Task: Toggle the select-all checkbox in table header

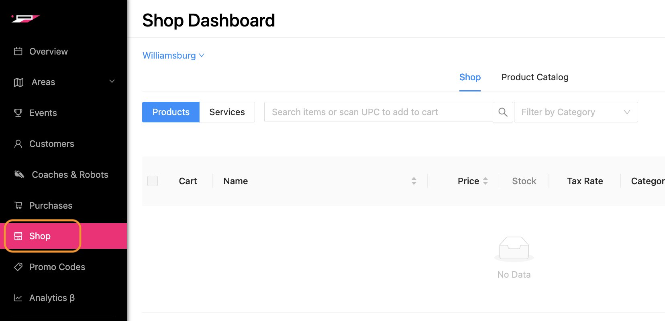Action: pyautogui.click(x=153, y=181)
